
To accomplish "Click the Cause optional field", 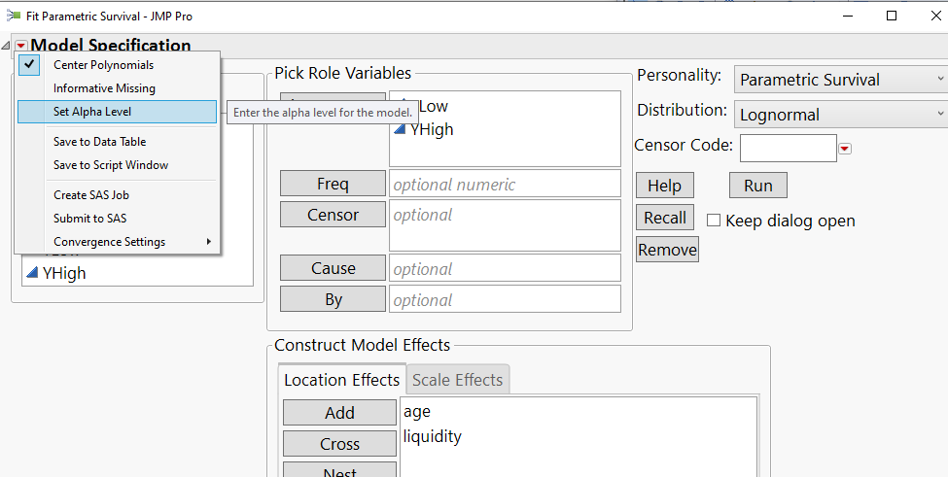I will [x=505, y=268].
